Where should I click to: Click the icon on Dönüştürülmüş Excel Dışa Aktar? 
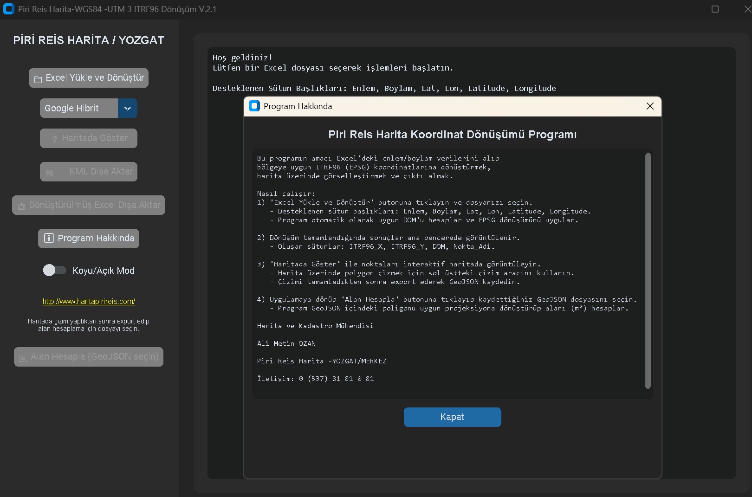point(21,206)
